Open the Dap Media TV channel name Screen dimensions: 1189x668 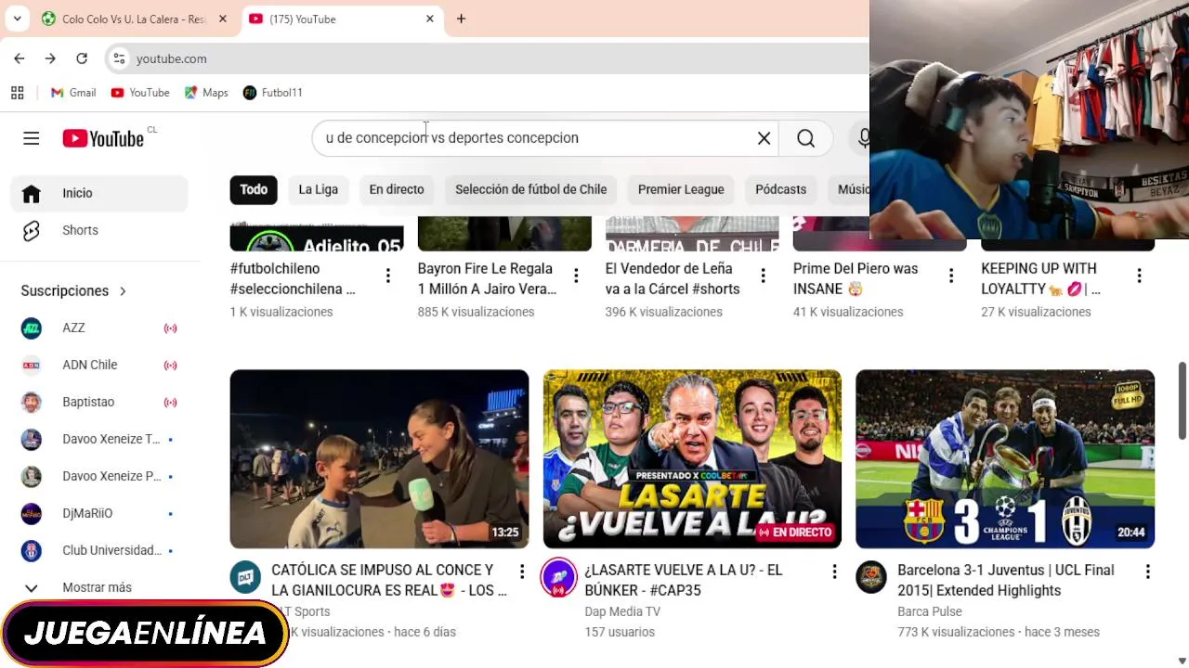pyautogui.click(x=622, y=611)
